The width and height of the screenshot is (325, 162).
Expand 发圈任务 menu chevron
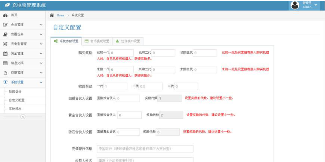pos(41,35)
